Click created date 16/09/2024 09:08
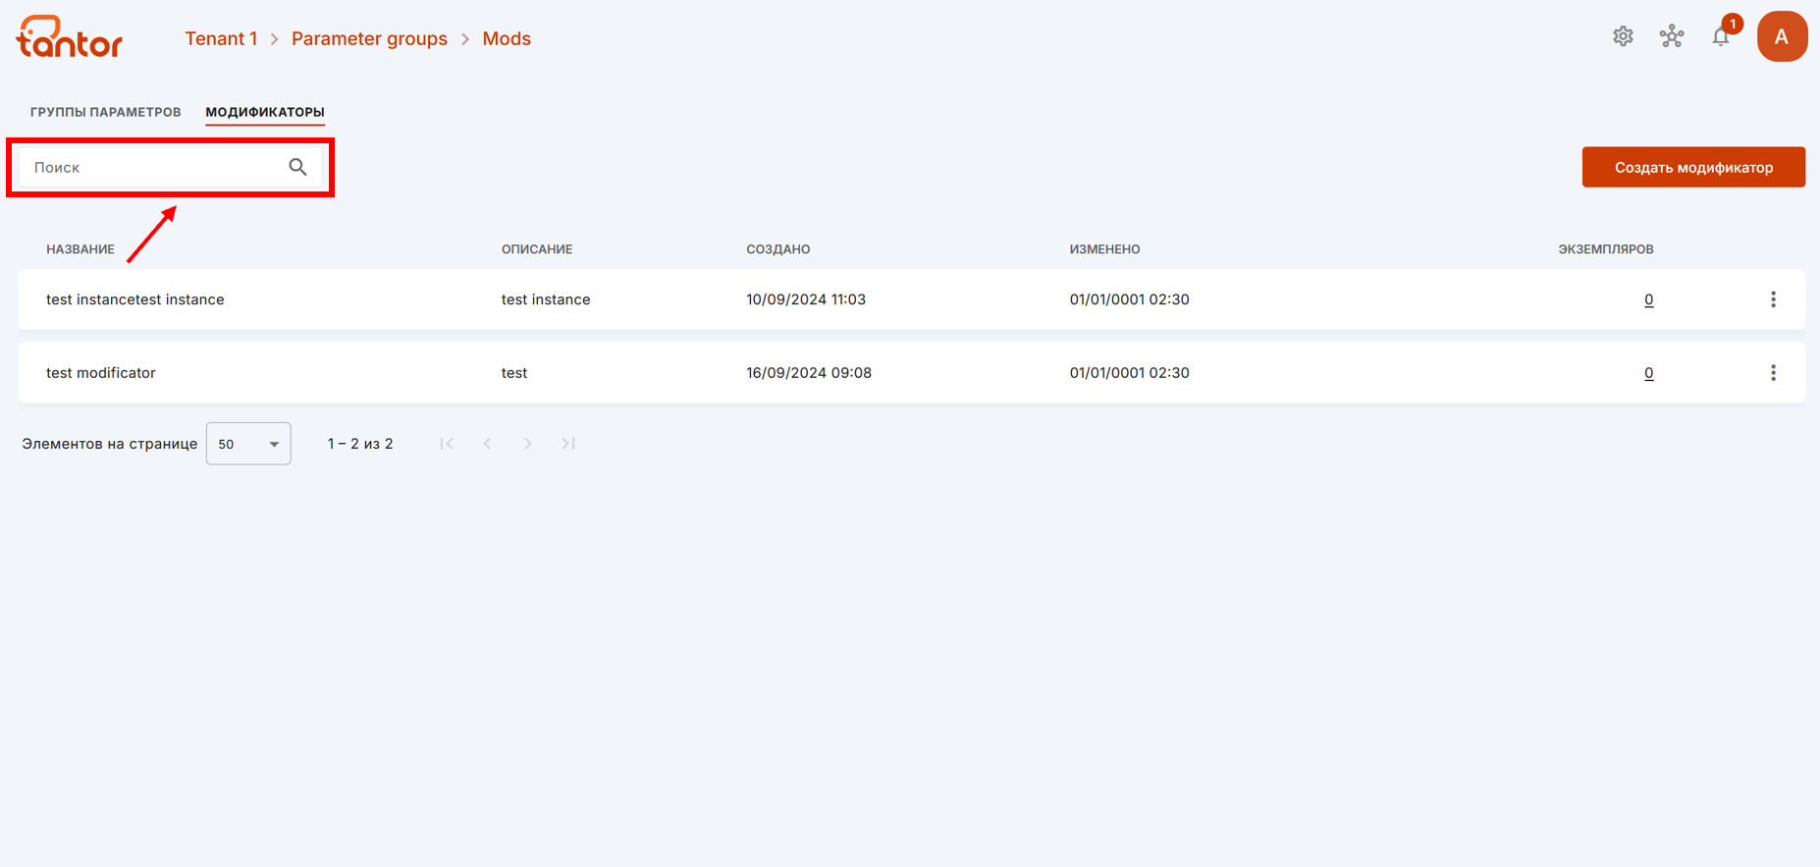 [x=809, y=373]
